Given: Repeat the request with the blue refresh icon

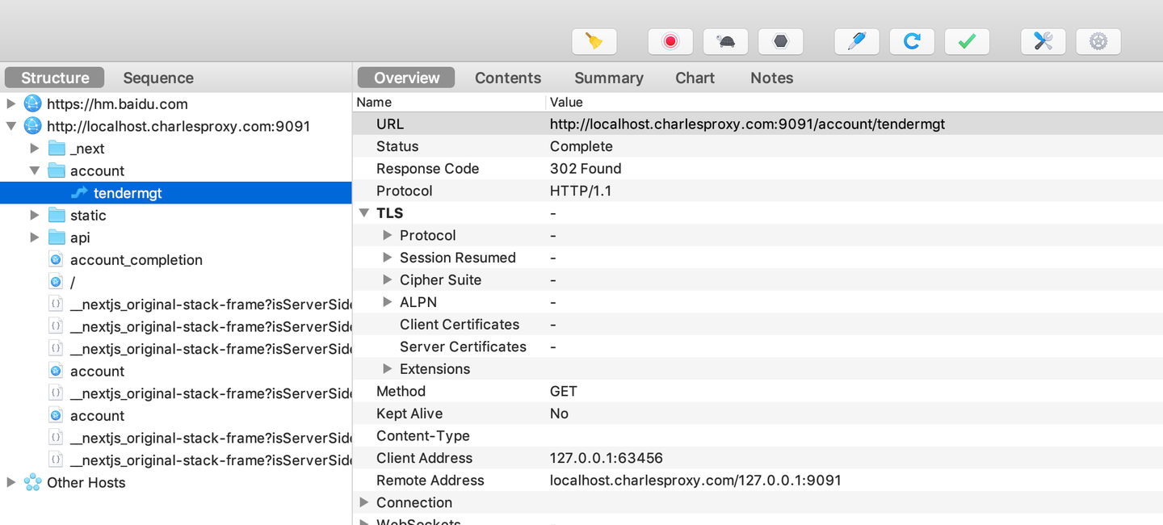Looking at the screenshot, I should [x=912, y=41].
